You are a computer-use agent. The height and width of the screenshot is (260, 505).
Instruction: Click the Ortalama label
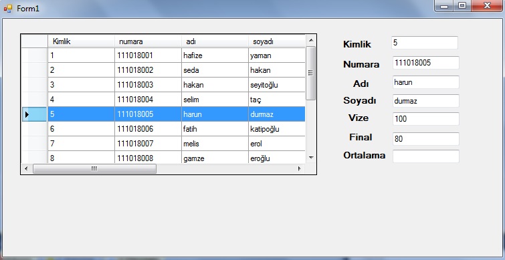click(365, 155)
